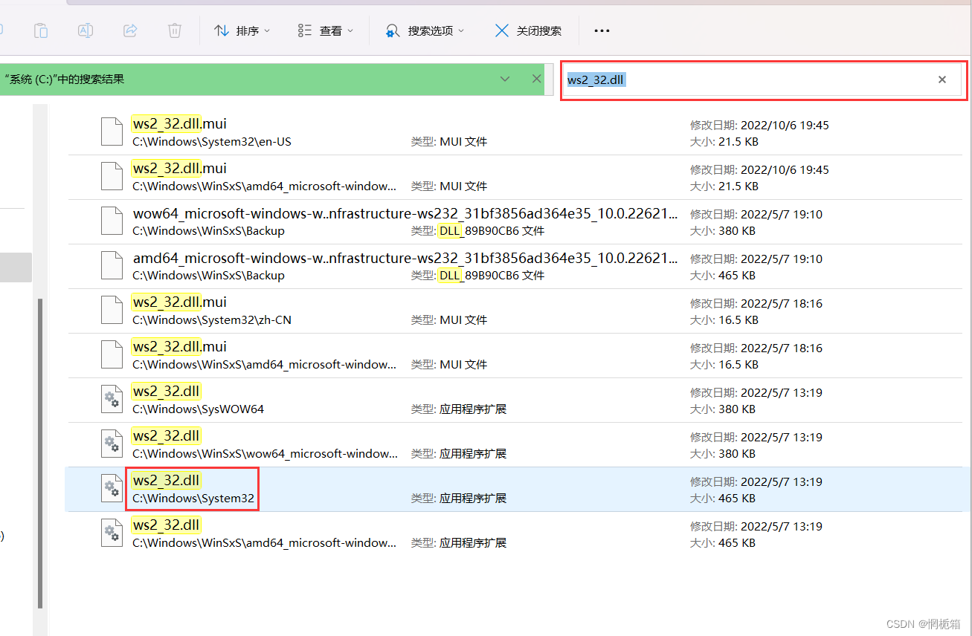Open the 排序 sort dropdown chevron
Screen dimensions: 972x636
265,30
